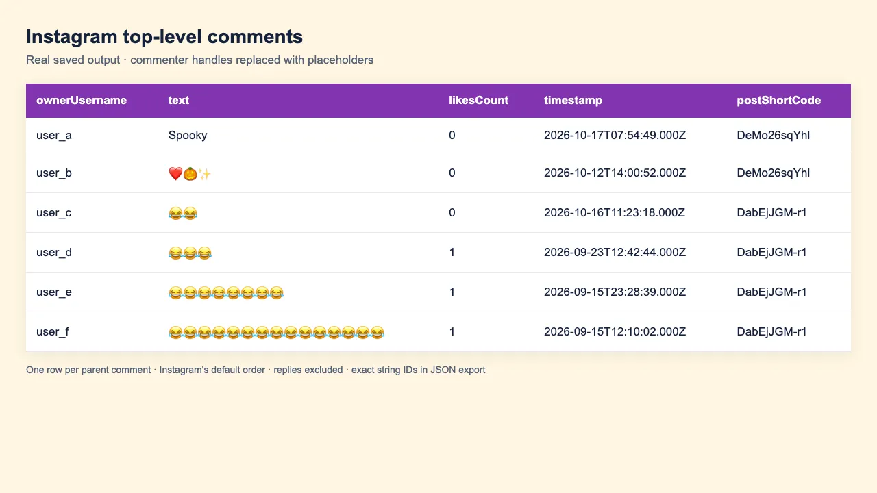This screenshot has width=877, height=493.
Task: Select the user_a username cell
Action: point(54,136)
